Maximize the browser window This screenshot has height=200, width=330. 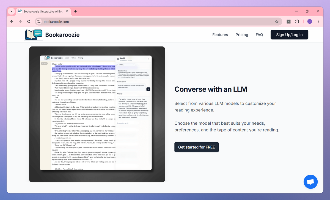[307, 11]
